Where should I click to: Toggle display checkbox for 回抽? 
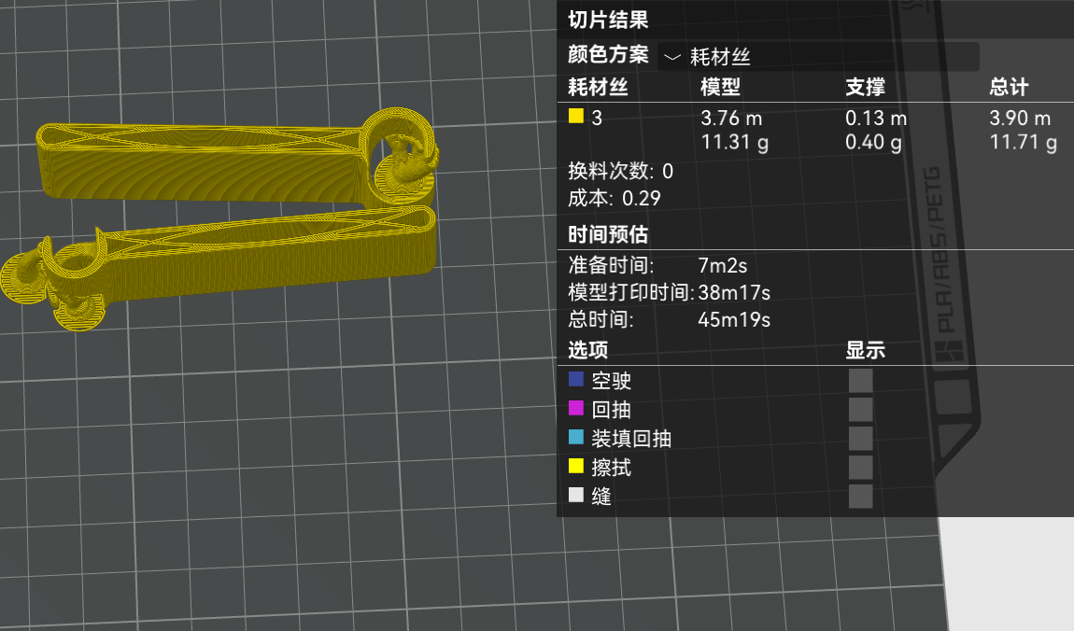(x=861, y=409)
